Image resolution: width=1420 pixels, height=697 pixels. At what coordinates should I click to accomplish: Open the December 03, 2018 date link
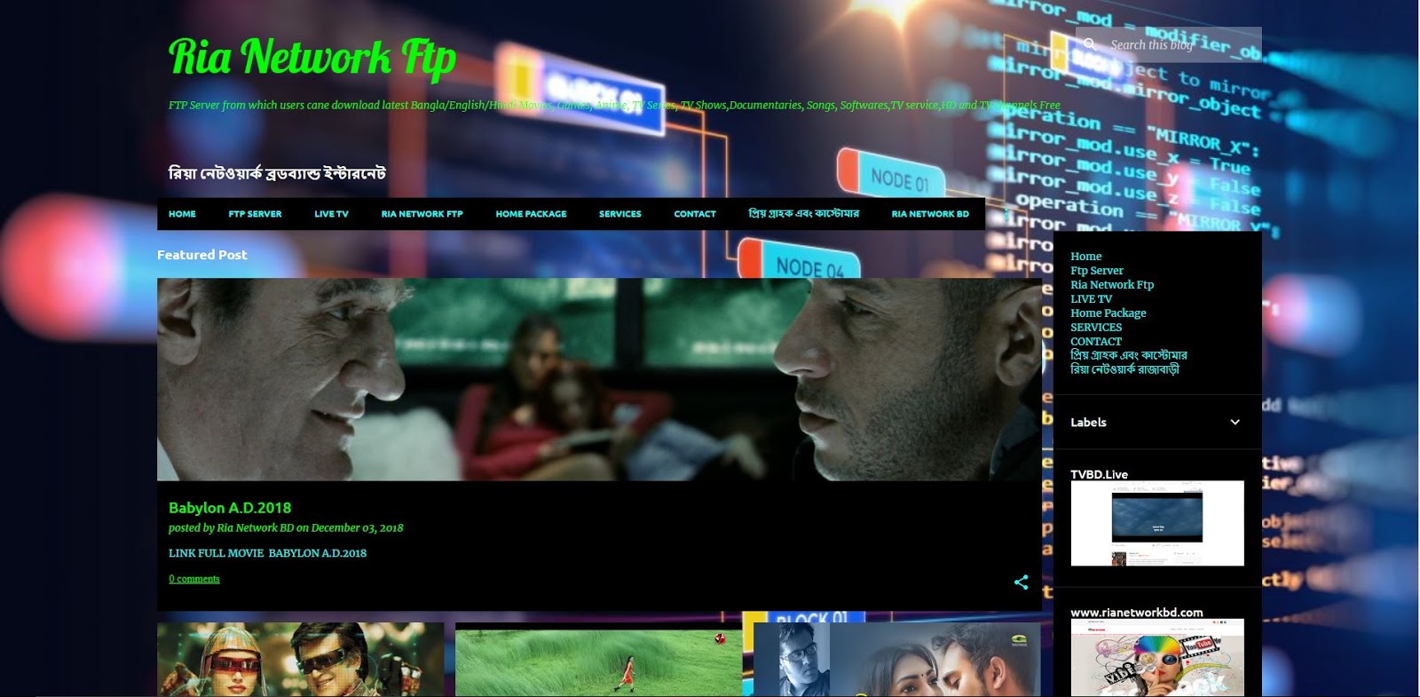click(x=357, y=527)
